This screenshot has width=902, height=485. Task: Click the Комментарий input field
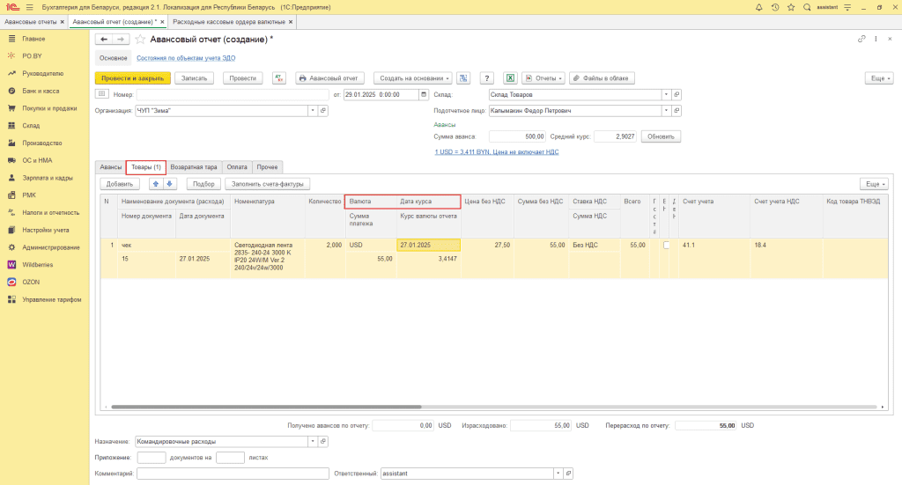233,474
